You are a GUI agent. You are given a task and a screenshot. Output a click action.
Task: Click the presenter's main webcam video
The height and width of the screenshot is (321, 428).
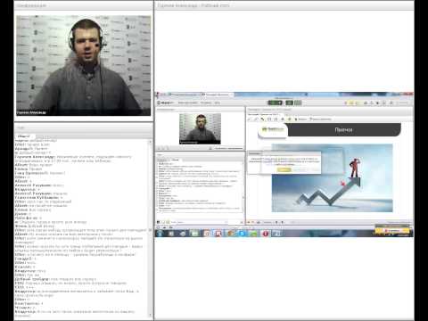[84, 65]
